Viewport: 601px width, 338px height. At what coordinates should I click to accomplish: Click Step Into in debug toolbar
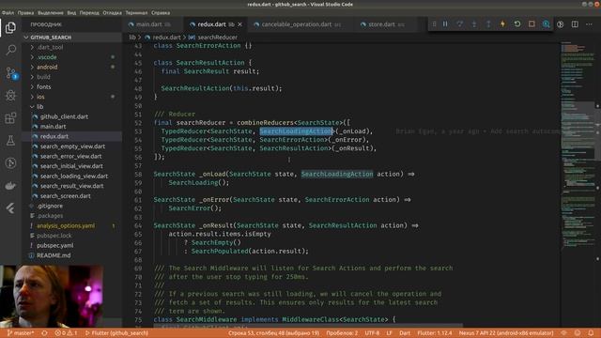473,24
